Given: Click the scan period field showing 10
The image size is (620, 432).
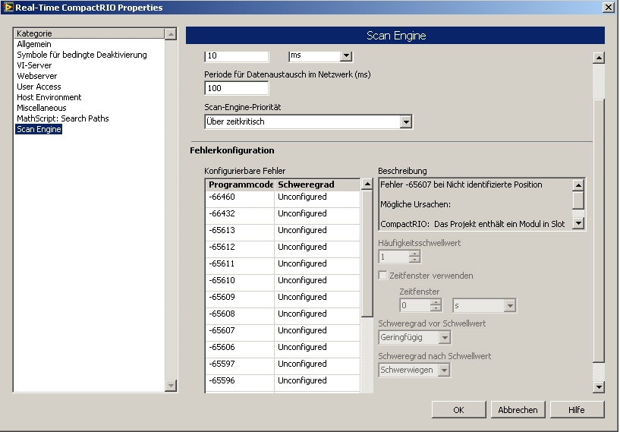Looking at the screenshot, I should (x=237, y=55).
